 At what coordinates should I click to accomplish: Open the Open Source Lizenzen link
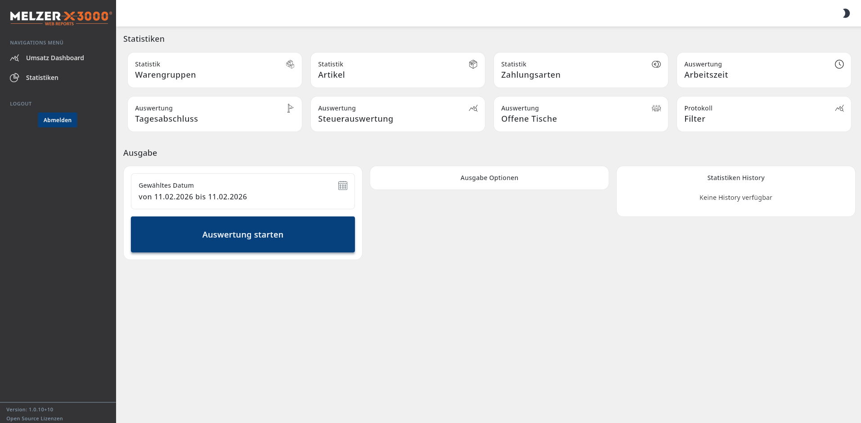click(35, 419)
